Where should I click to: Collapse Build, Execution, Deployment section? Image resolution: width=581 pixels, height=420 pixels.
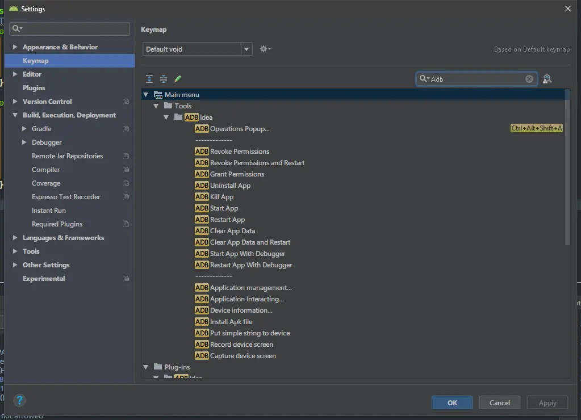point(15,115)
